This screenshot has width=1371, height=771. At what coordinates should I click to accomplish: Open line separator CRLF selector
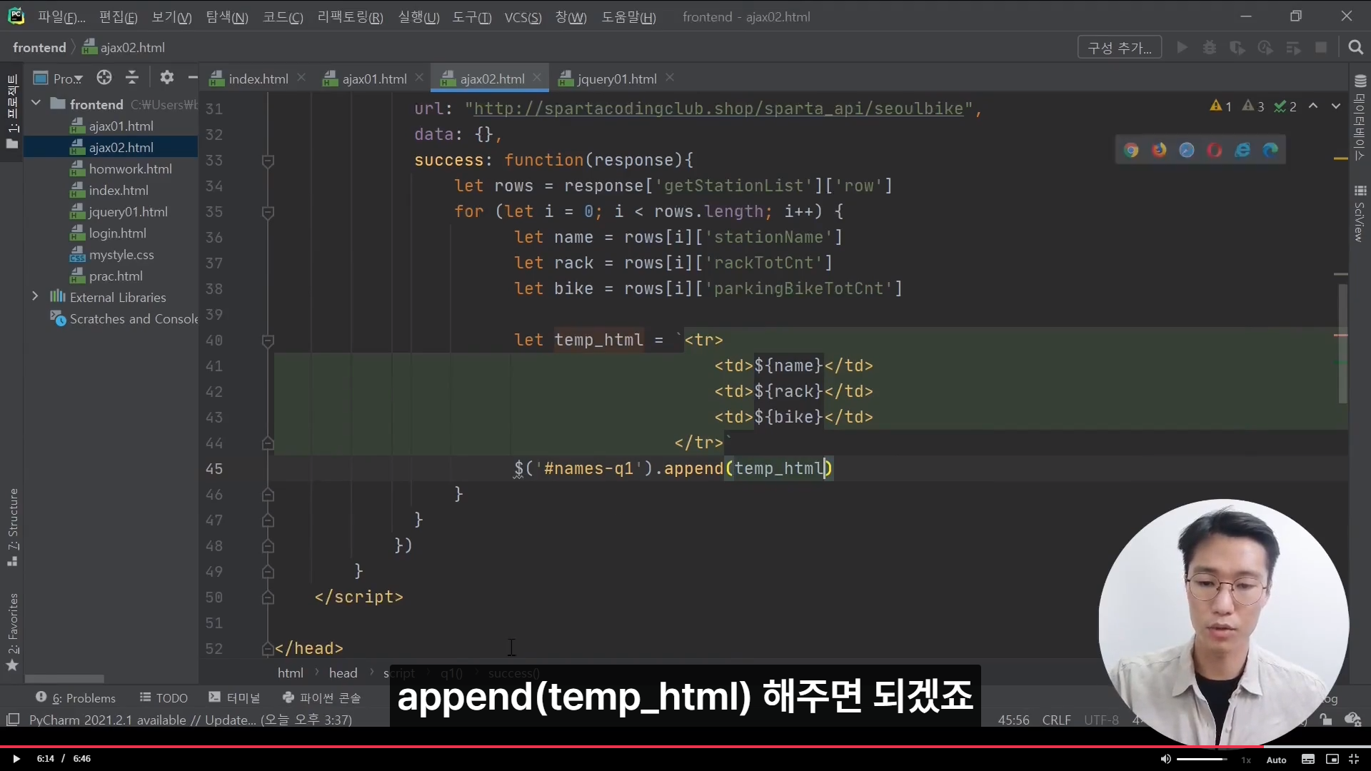pyautogui.click(x=1057, y=720)
